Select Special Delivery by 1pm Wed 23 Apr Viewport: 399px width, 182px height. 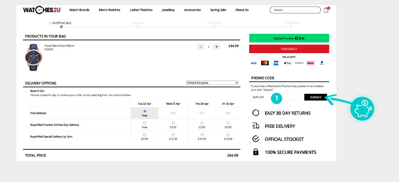coord(173,135)
